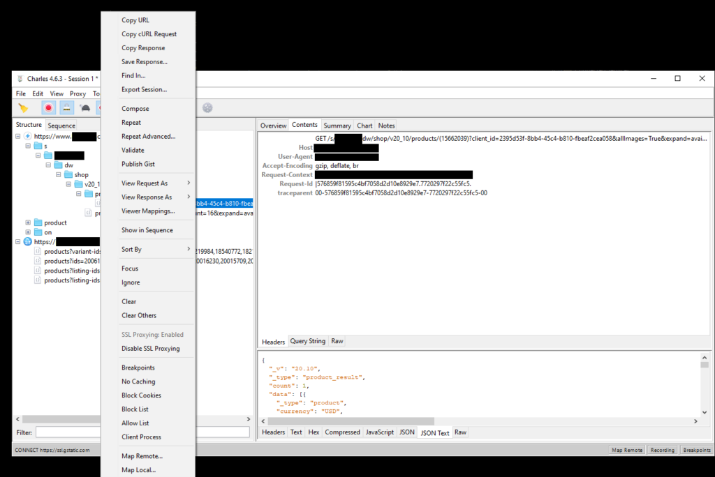Expand the 'on' folder node
The image size is (715, 477).
click(x=28, y=232)
